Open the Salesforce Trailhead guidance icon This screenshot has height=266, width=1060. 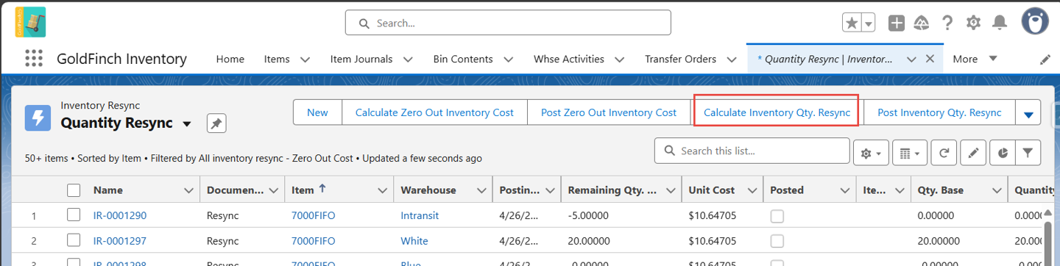pyautogui.click(x=922, y=23)
